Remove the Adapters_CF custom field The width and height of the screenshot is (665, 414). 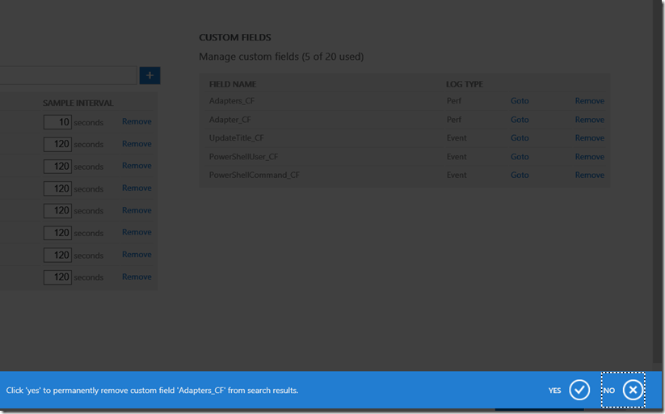tap(589, 101)
